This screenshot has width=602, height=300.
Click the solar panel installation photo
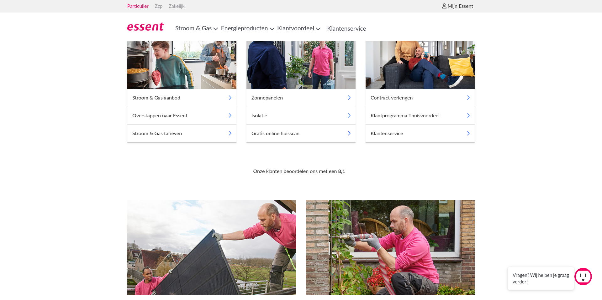click(x=212, y=247)
